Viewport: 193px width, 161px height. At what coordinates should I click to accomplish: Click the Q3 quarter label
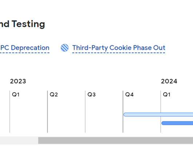pyautogui.click(x=91, y=94)
